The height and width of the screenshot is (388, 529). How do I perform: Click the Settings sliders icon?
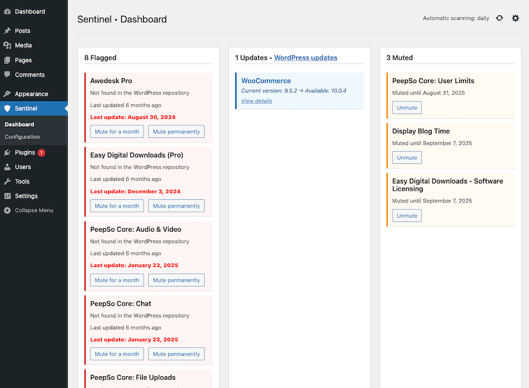click(7, 196)
